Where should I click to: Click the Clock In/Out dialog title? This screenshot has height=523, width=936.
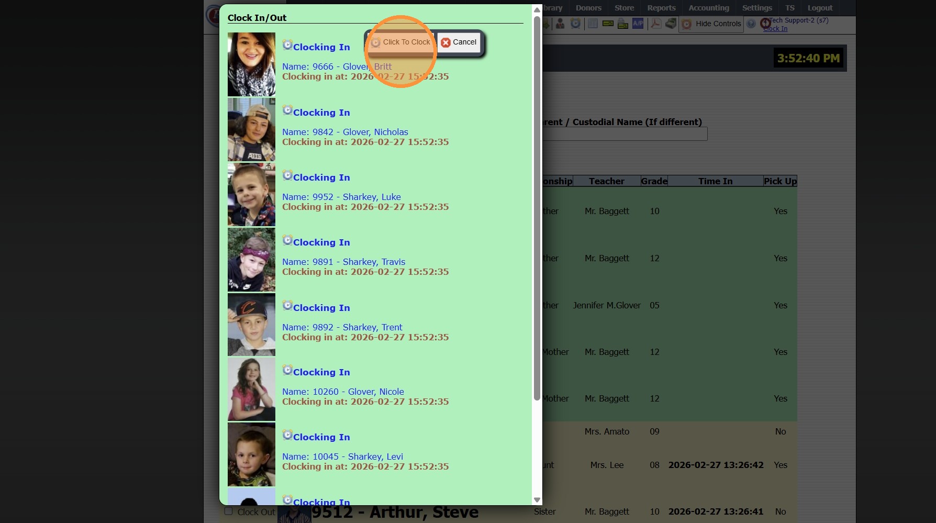pos(257,18)
